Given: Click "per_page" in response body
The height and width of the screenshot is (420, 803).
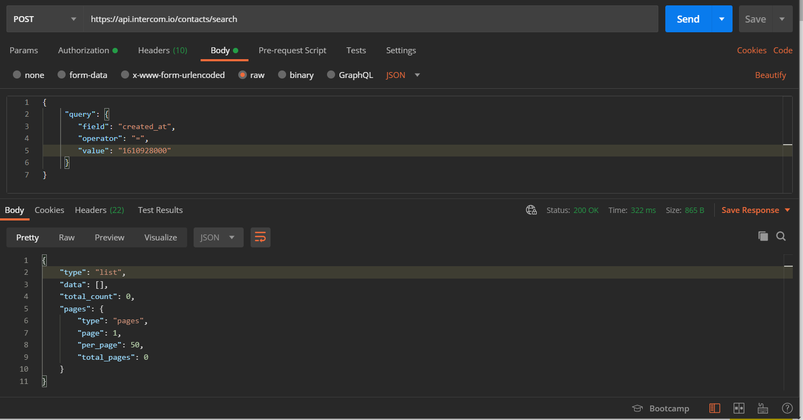Looking at the screenshot, I should pyautogui.click(x=102, y=345).
